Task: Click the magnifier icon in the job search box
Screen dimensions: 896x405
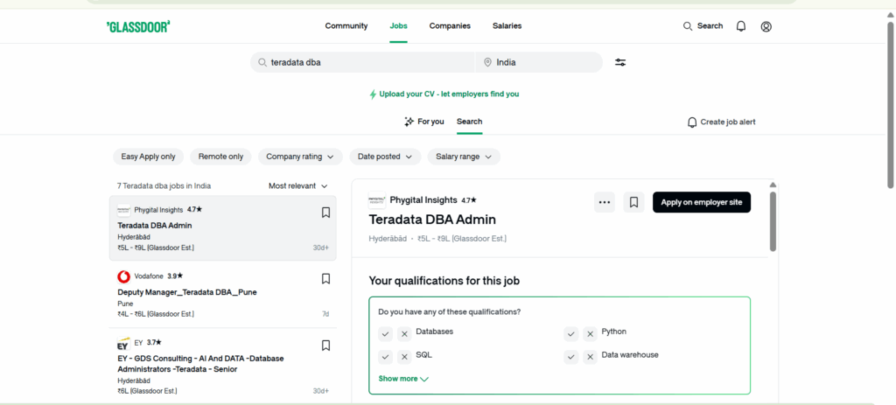Action: point(262,62)
